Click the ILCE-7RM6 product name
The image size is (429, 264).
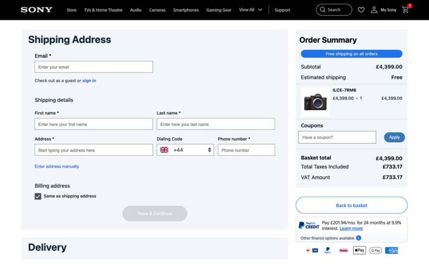(x=344, y=90)
